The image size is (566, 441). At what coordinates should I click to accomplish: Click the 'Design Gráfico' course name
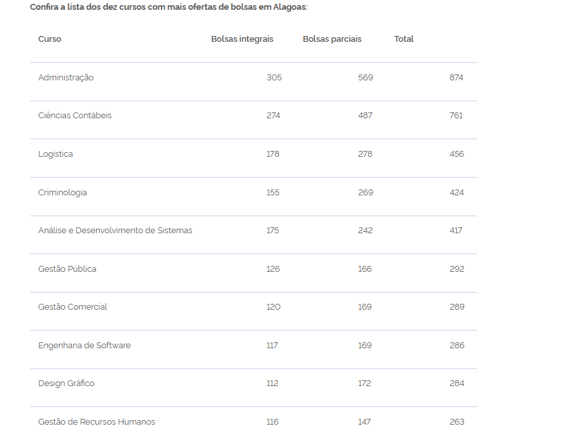(66, 384)
